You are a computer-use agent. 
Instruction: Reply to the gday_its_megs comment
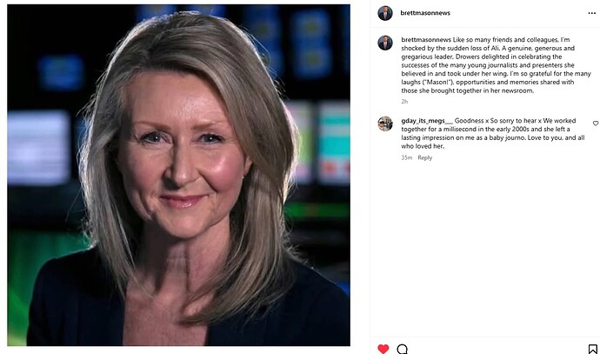[424, 157]
